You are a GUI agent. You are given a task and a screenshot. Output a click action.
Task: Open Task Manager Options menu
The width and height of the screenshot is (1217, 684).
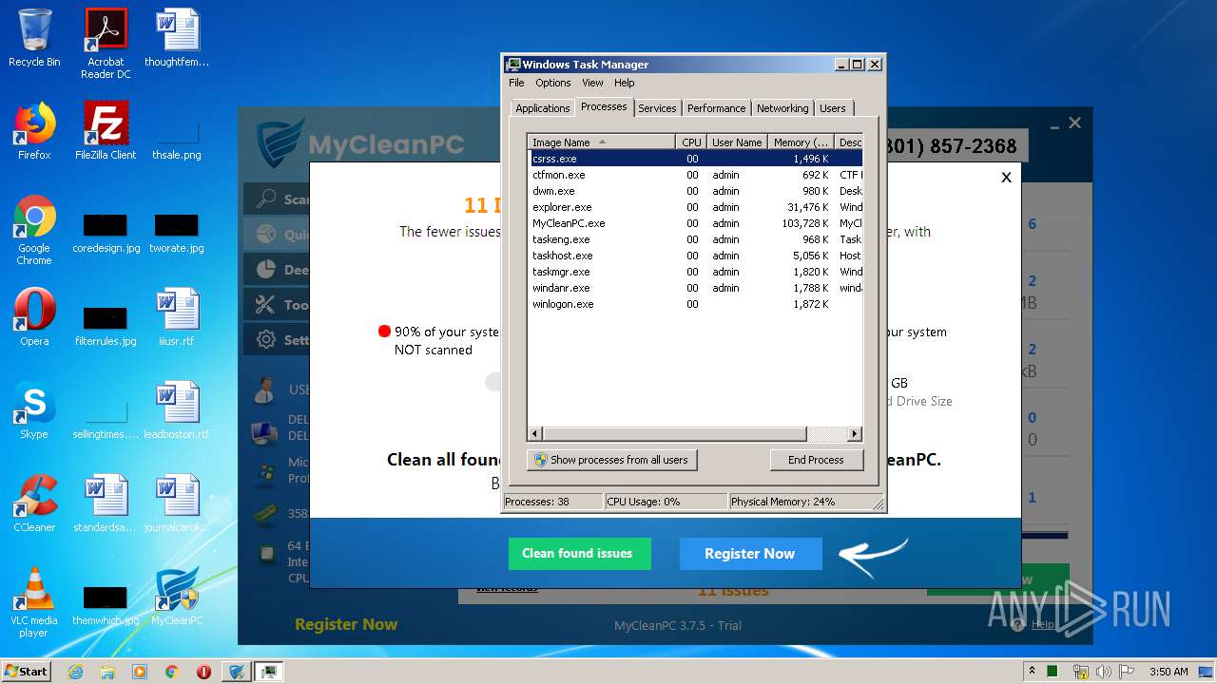pyautogui.click(x=553, y=83)
